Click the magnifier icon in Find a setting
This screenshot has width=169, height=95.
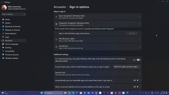pyautogui.click(x=24, y=14)
